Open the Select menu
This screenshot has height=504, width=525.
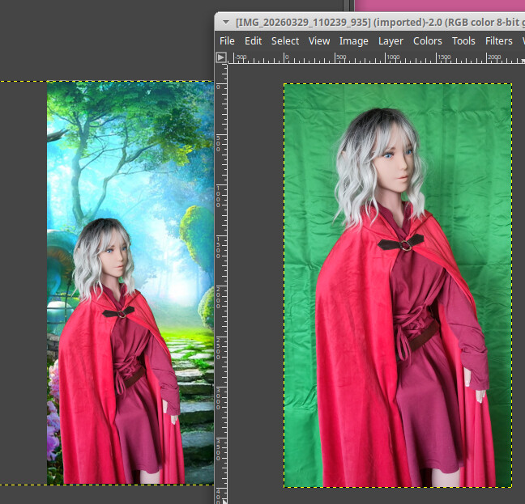point(285,41)
